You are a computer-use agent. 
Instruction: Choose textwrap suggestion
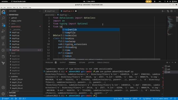pos(91,41)
